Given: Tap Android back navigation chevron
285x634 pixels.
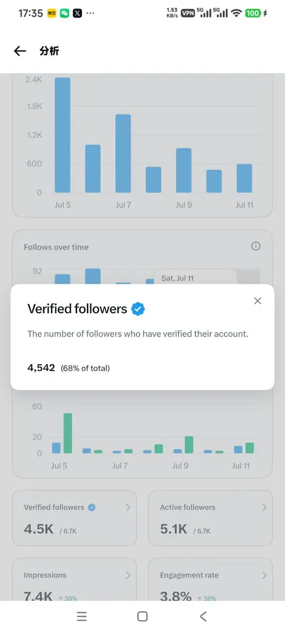Looking at the screenshot, I should point(203,617).
